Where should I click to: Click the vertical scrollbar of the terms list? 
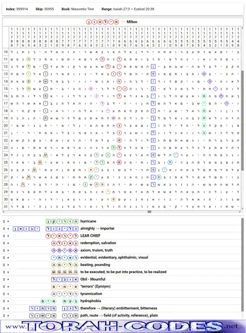(x=242, y=265)
